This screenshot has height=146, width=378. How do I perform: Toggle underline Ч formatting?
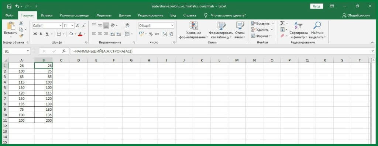pos(47,34)
